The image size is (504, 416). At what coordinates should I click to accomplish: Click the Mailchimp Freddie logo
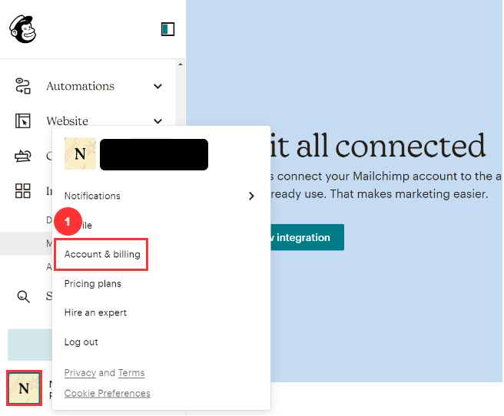click(22, 29)
